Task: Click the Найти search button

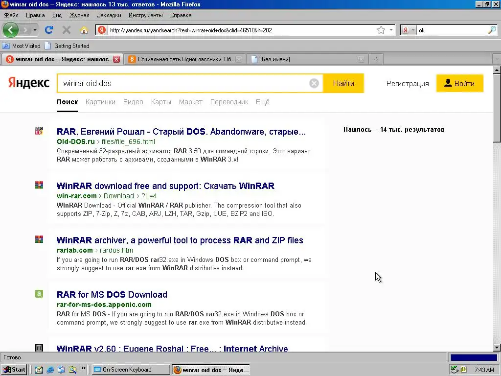Action: [x=343, y=83]
